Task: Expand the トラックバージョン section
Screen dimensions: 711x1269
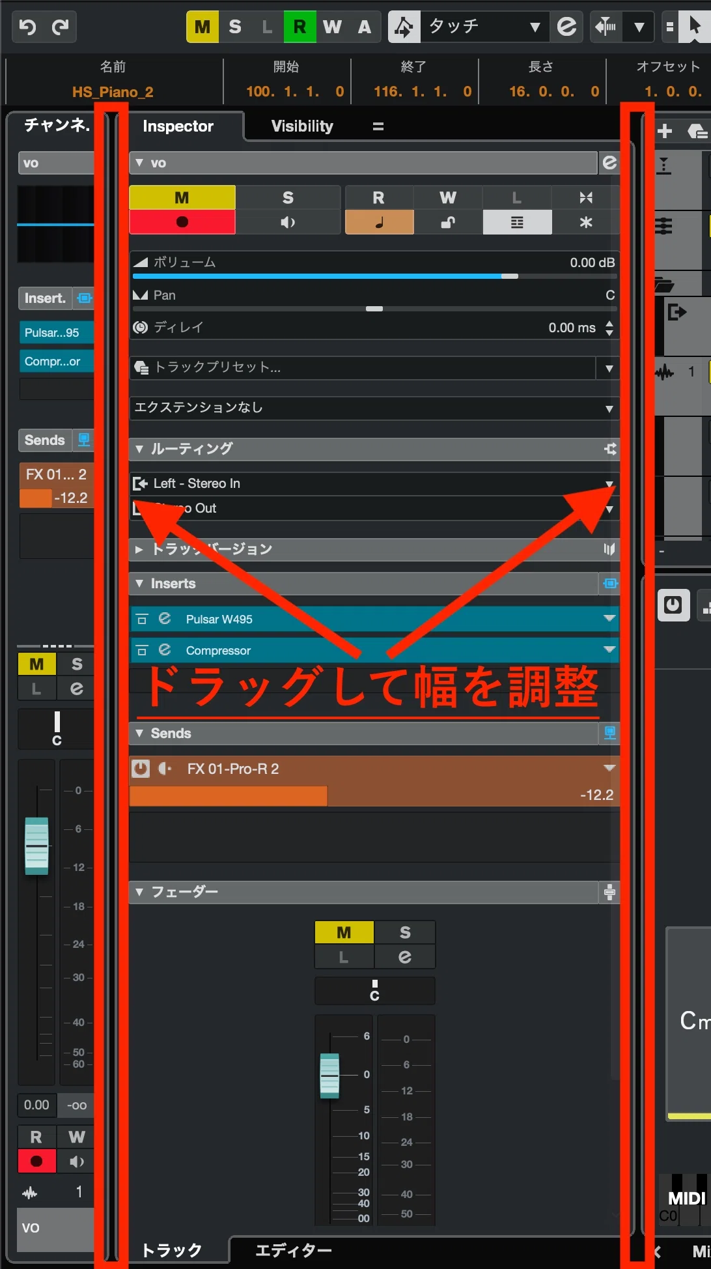Action: 139,549
